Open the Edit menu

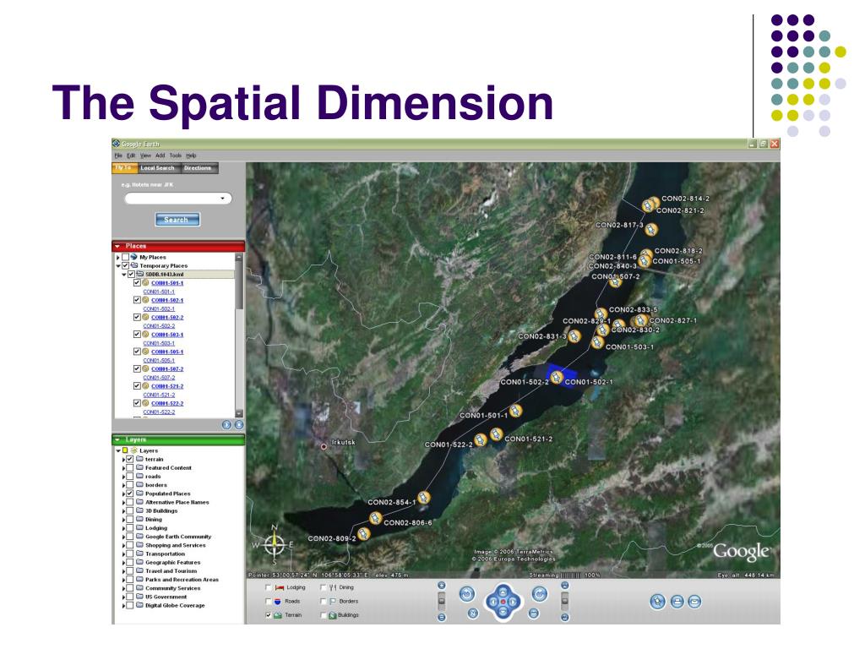click(131, 155)
